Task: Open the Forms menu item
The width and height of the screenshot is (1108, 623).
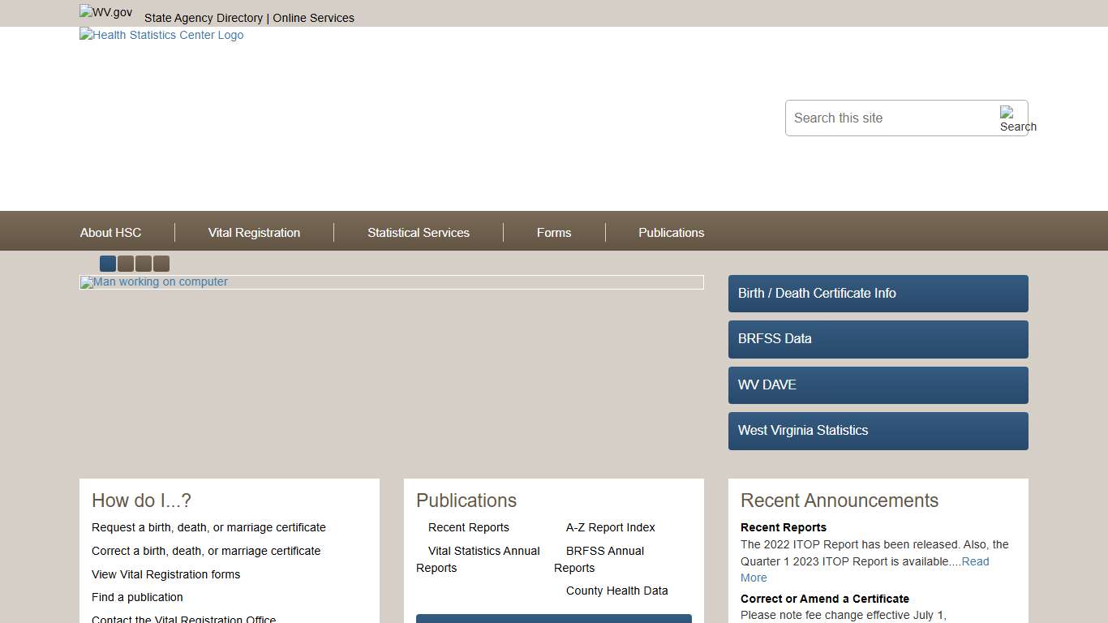Action: pyautogui.click(x=554, y=233)
